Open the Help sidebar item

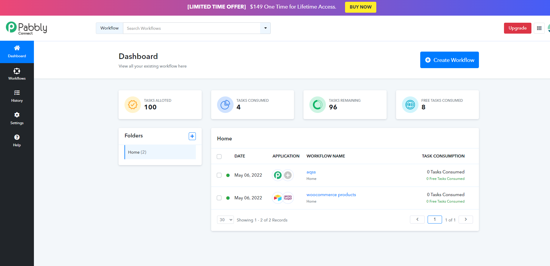[x=17, y=141]
